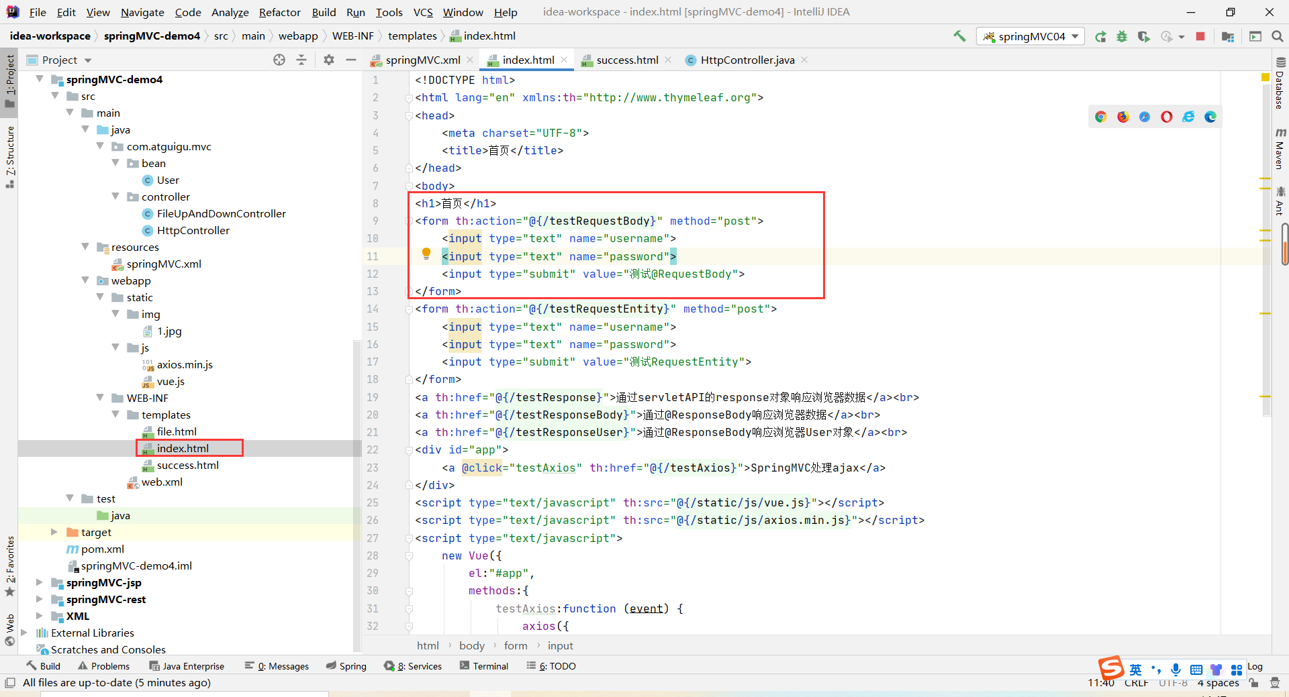Switch to springMVC.xml editor tab

point(423,60)
